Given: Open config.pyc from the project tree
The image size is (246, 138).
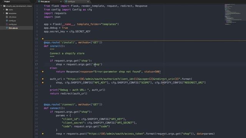Looking at the screenshot, I should pos(13,25).
